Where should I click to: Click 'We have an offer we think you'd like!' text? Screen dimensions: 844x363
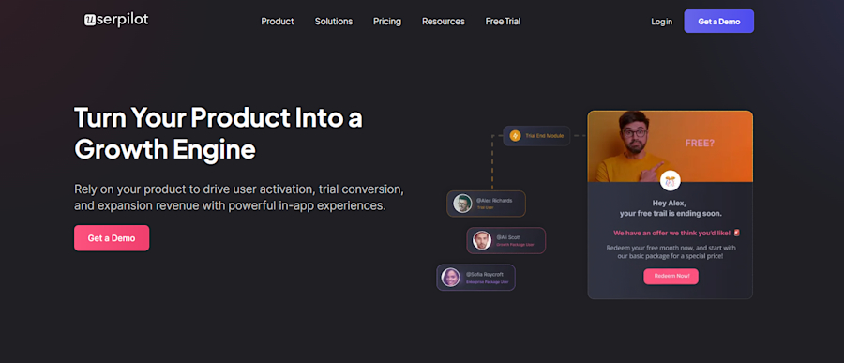671,233
